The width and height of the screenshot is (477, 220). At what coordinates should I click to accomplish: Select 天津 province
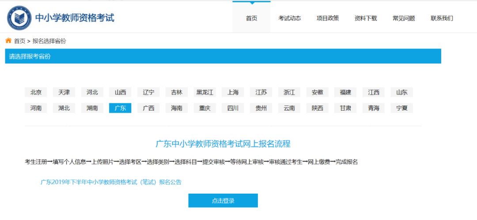[x=64, y=92]
